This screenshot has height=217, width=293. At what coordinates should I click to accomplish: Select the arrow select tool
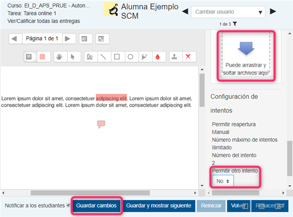[74, 57]
